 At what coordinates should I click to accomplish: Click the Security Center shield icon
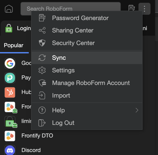[42, 43]
